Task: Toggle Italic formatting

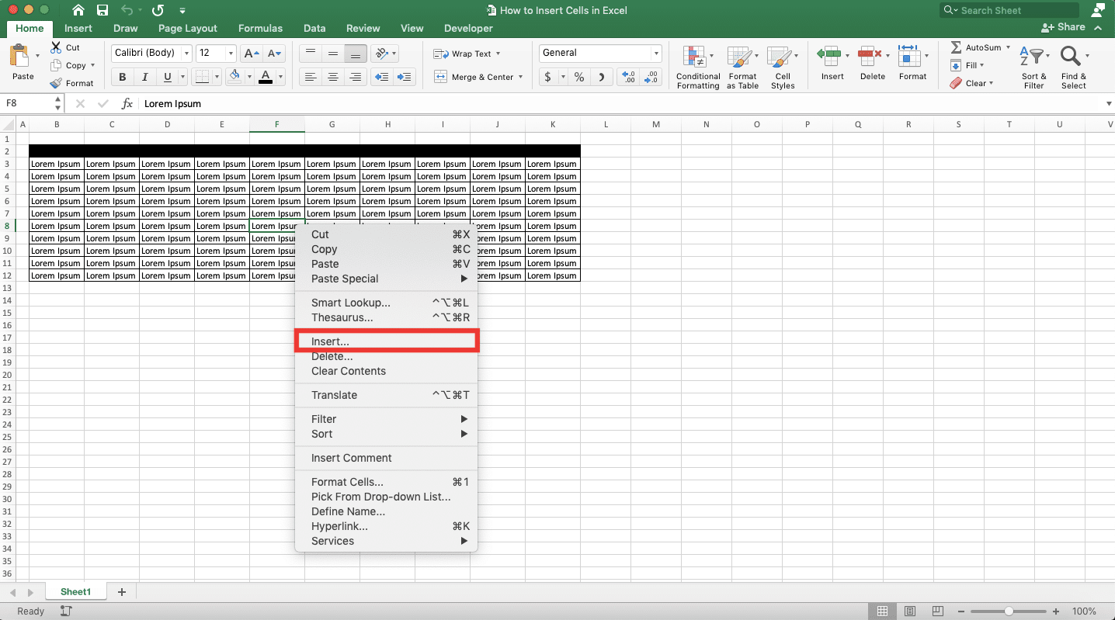Action: (x=144, y=77)
